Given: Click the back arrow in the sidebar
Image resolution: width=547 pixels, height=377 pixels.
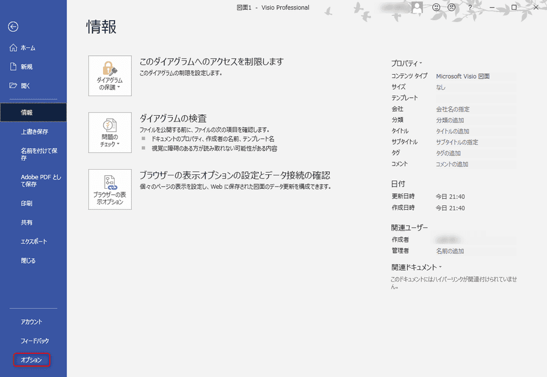Looking at the screenshot, I should (x=13, y=27).
